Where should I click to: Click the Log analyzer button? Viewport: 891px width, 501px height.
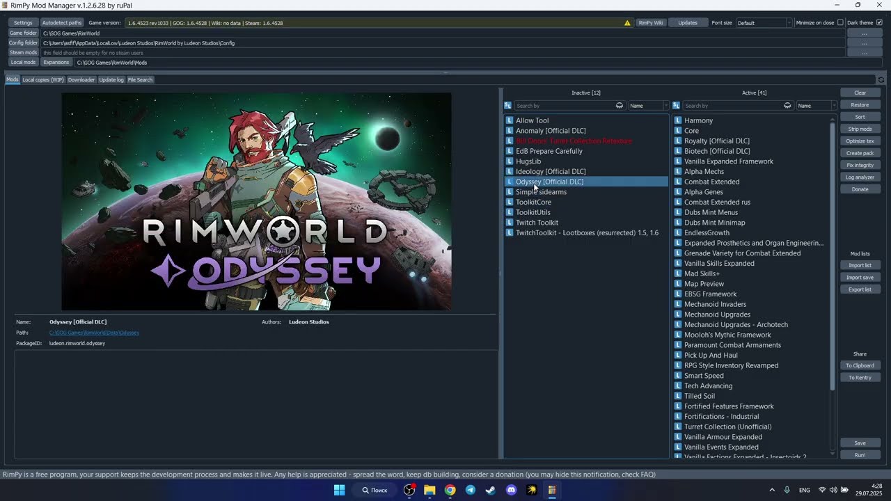click(860, 177)
